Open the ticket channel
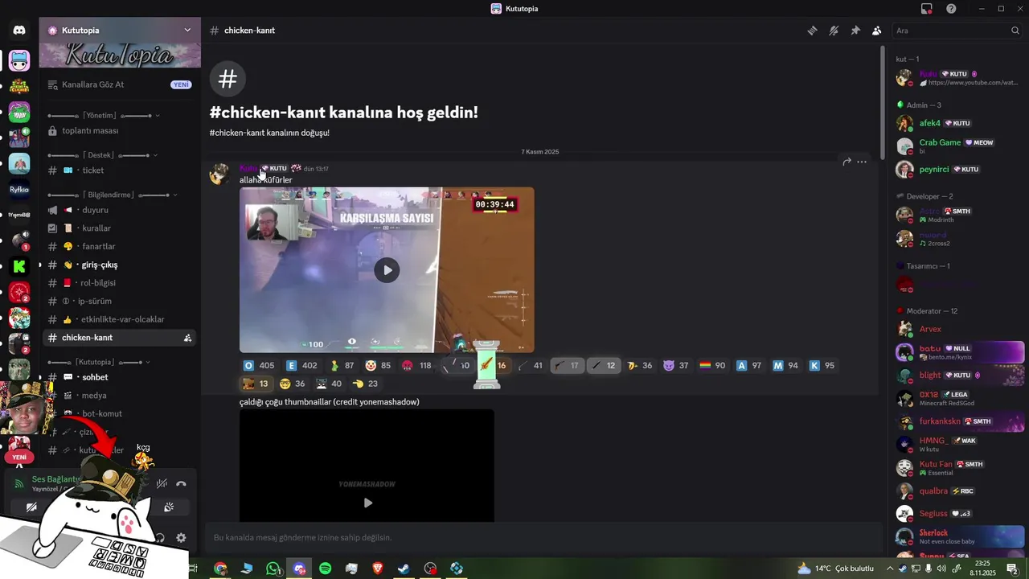The image size is (1029, 579). point(119,170)
